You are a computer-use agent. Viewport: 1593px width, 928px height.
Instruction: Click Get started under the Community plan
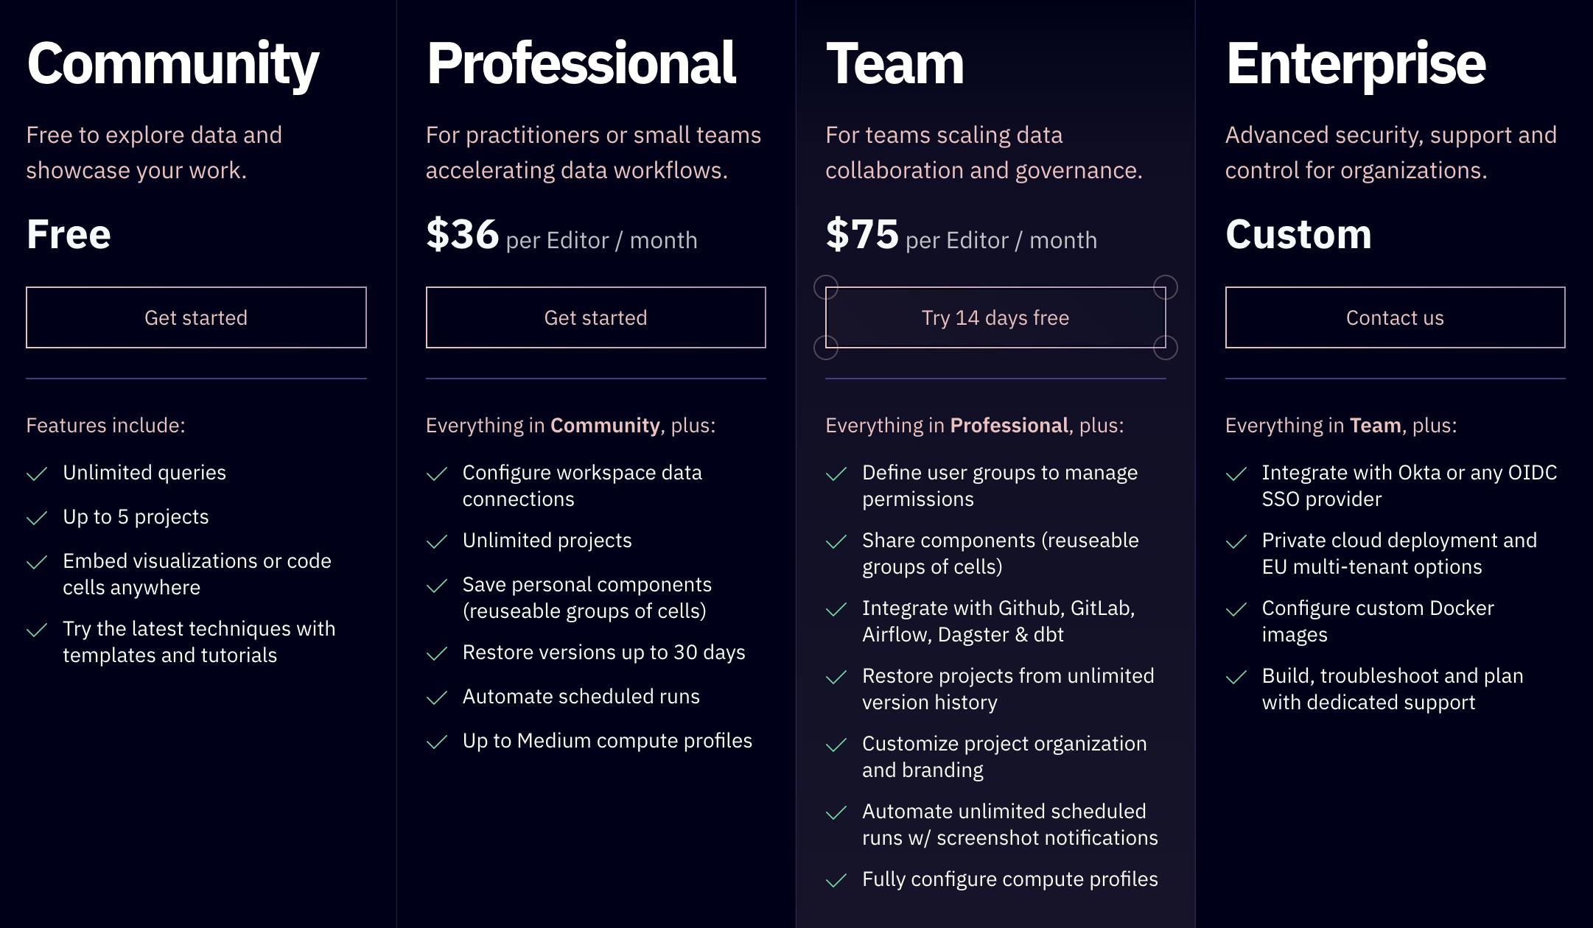click(x=196, y=317)
